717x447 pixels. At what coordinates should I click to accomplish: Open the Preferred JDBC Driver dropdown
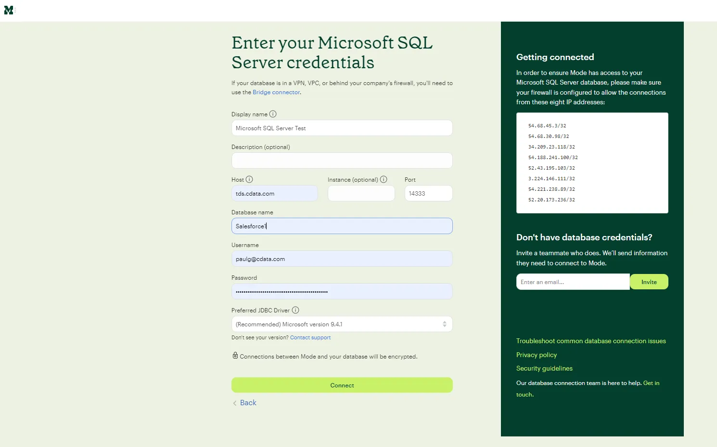click(x=342, y=324)
